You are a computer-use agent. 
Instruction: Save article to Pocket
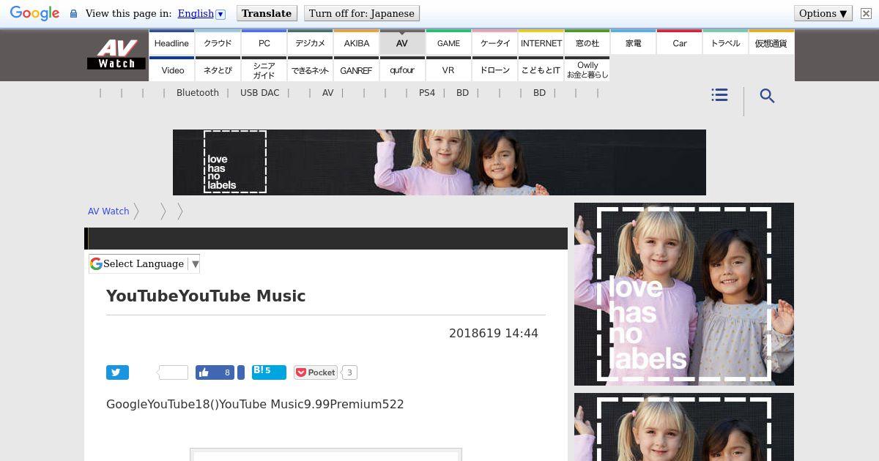[x=316, y=372]
